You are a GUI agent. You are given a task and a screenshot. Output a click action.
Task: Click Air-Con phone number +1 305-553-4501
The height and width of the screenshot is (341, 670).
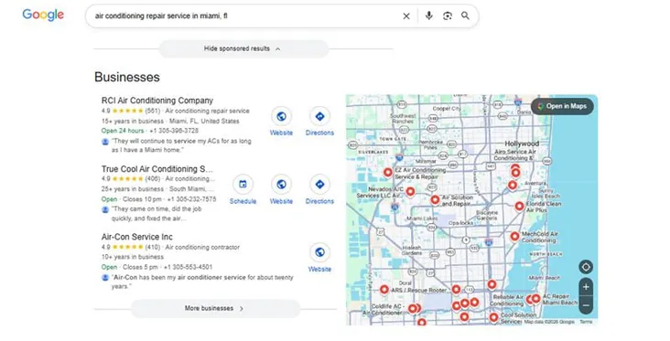(x=188, y=267)
